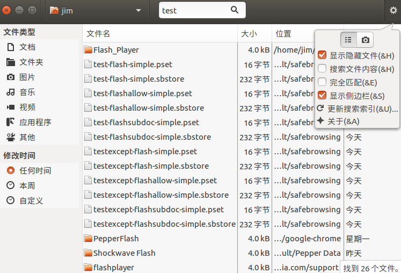401x273 pixels.
Task: Click the test-flash-simple.pset file icon
Action: pos(88,64)
